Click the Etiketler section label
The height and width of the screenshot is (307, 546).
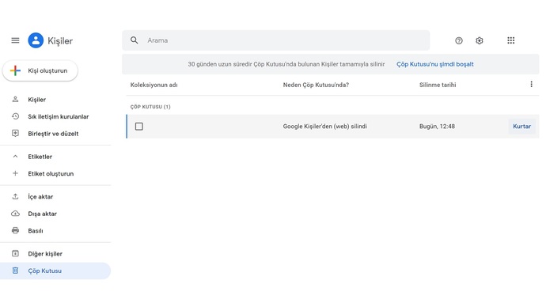(x=40, y=157)
